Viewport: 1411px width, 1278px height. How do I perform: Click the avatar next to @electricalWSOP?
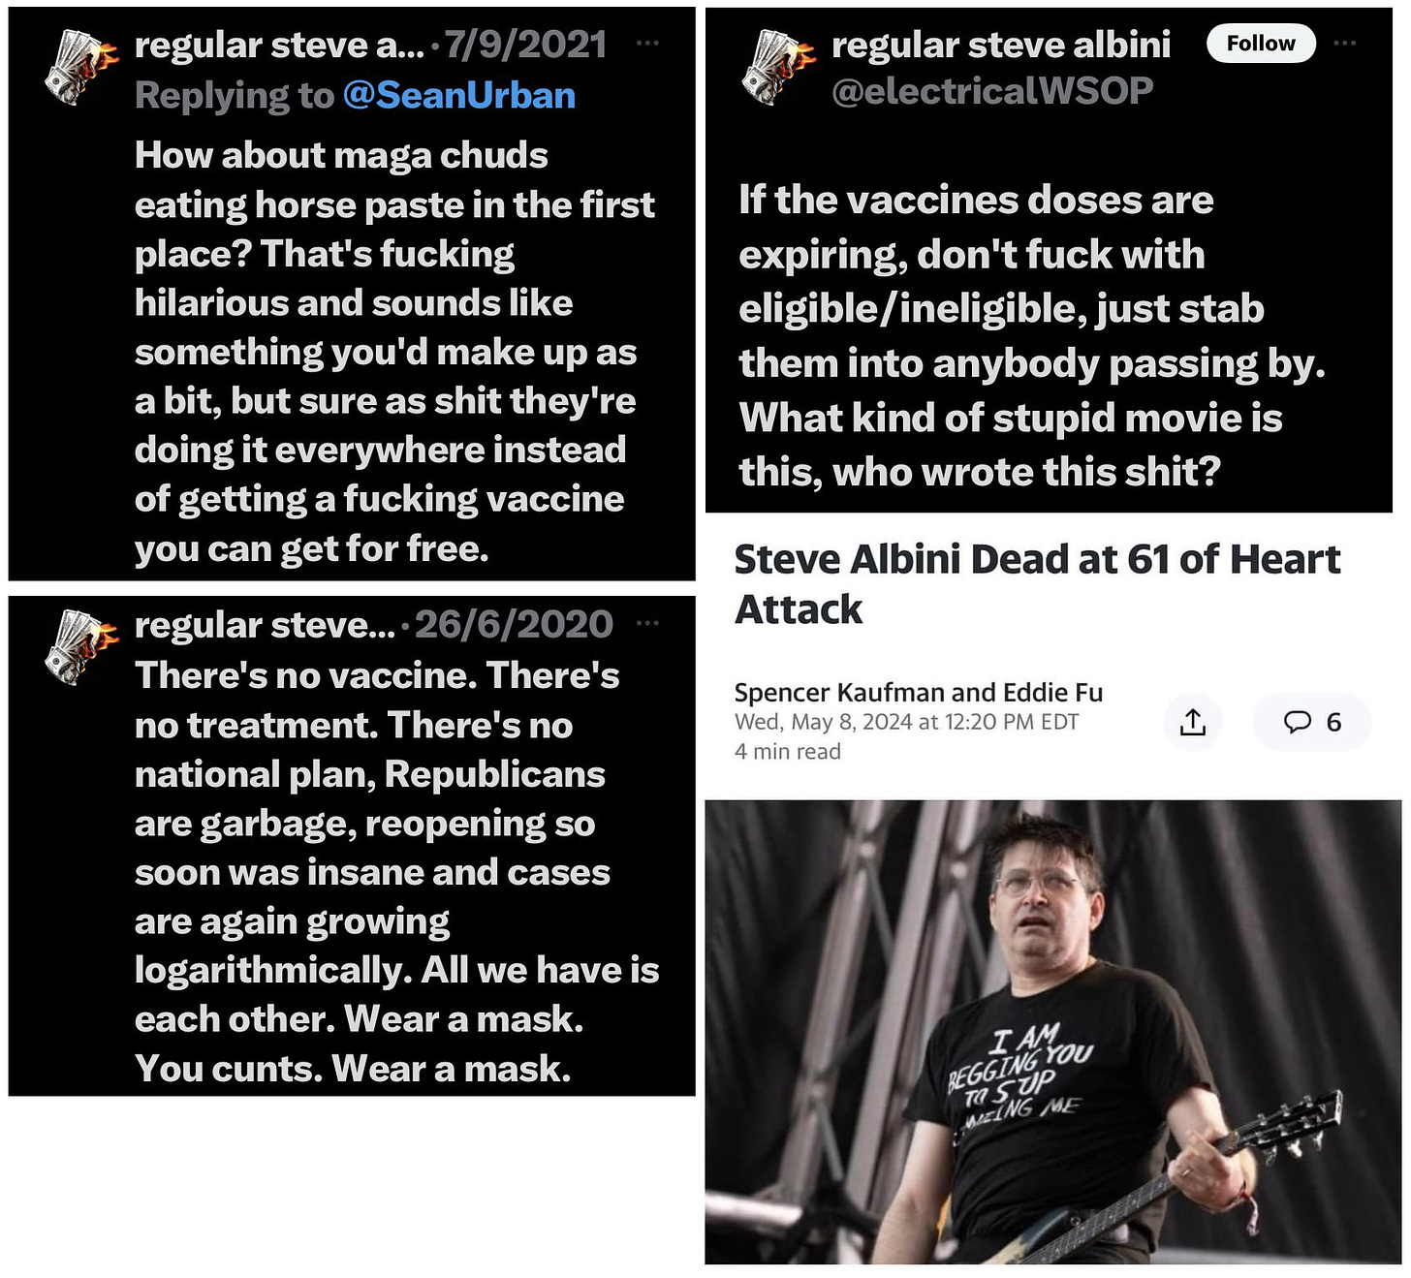(x=778, y=65)
